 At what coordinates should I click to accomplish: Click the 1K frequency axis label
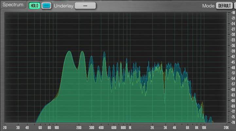pyautogui.click(x=130, y=128)
